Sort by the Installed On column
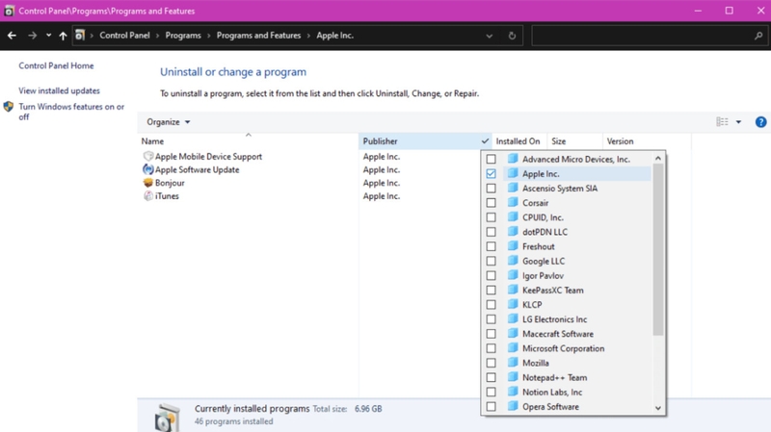The image size is (771, 432). point(518,140)
